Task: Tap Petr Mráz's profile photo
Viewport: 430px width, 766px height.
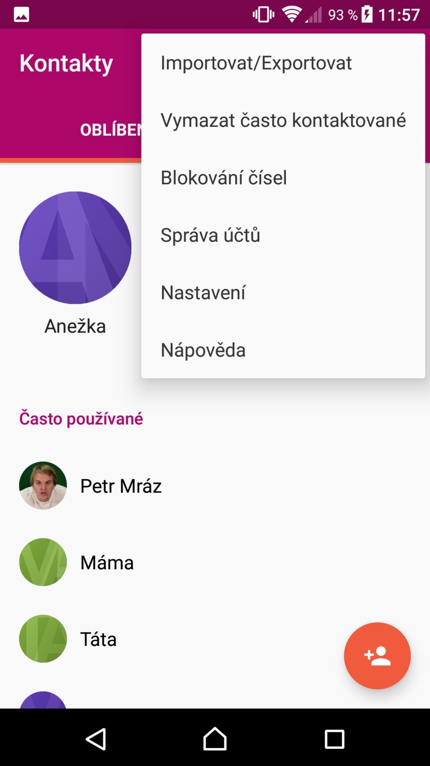Action: point(43,486)
